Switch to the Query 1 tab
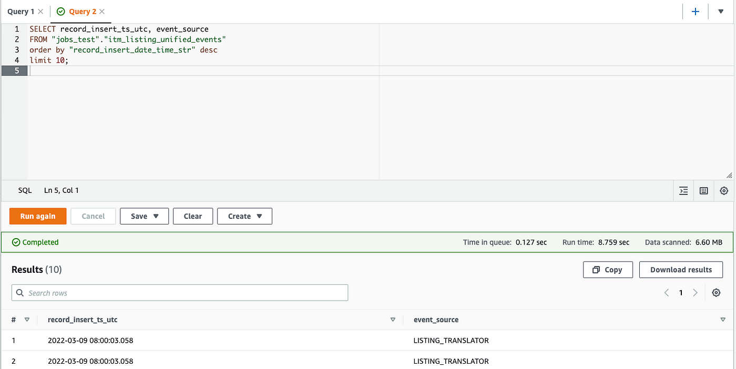Viewport: 736px width, 369px height. click(x=21, y=12)
